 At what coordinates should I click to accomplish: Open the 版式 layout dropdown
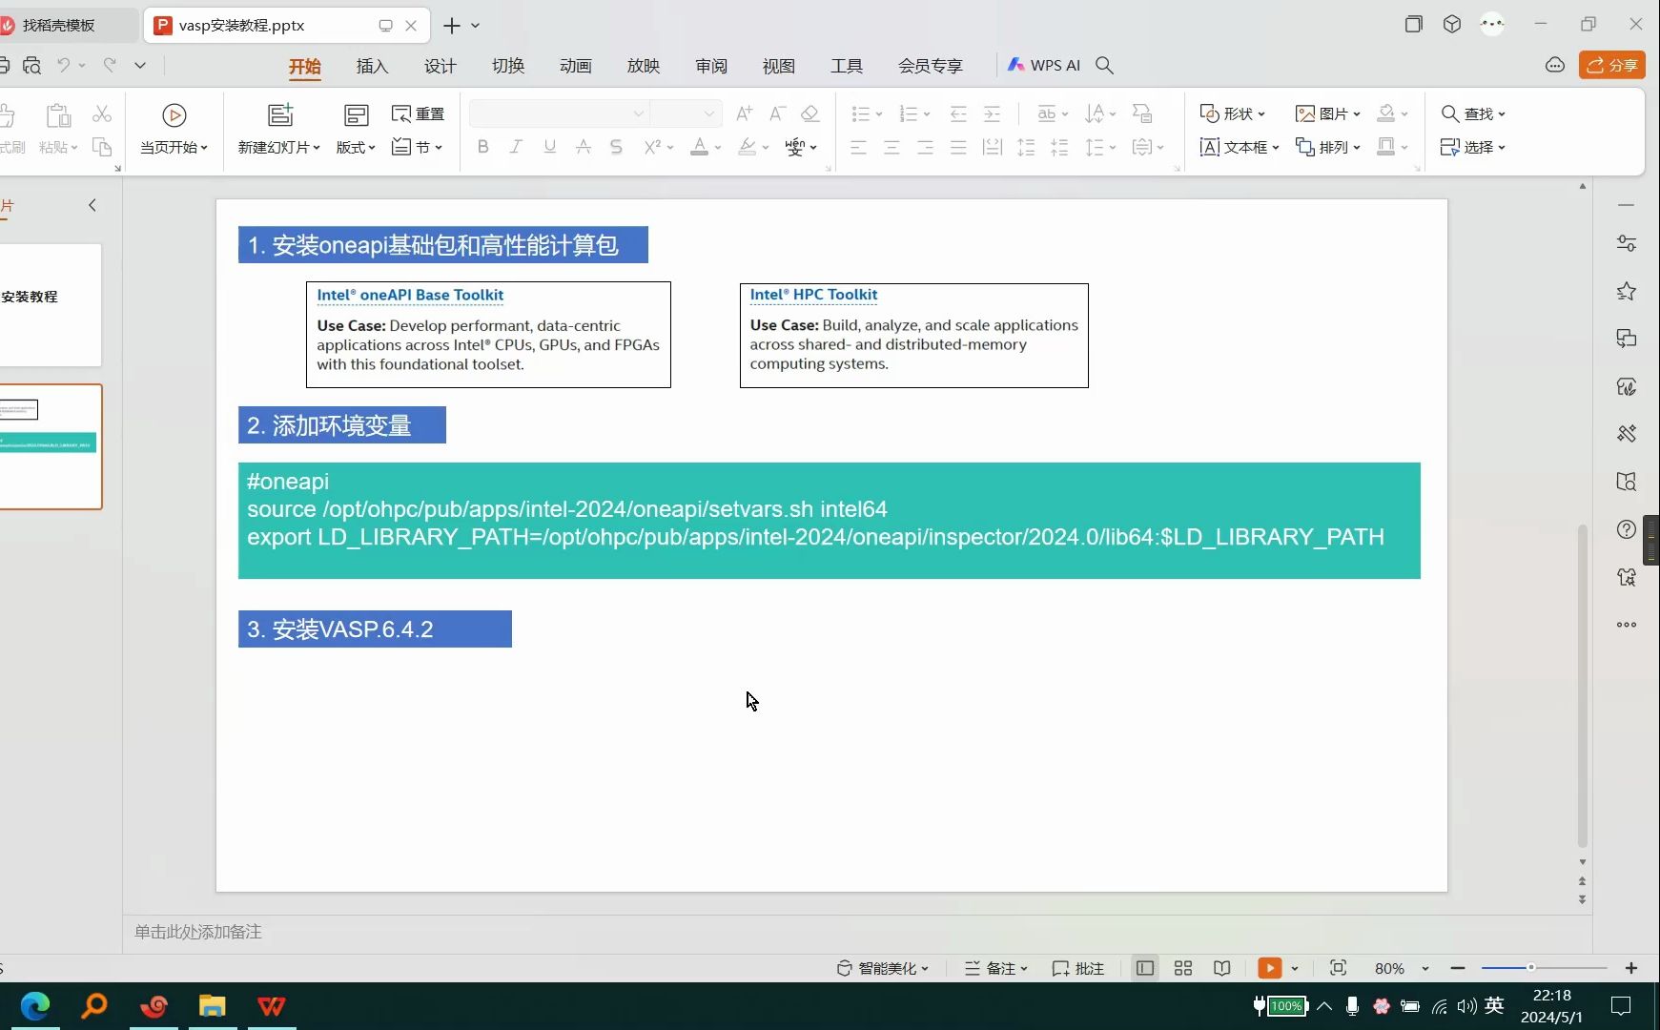click(356, 147)
